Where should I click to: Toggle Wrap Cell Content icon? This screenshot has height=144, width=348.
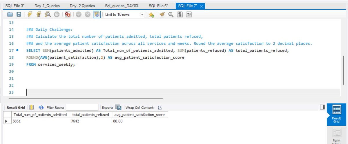pyautogui.click(x=159, y=107)
